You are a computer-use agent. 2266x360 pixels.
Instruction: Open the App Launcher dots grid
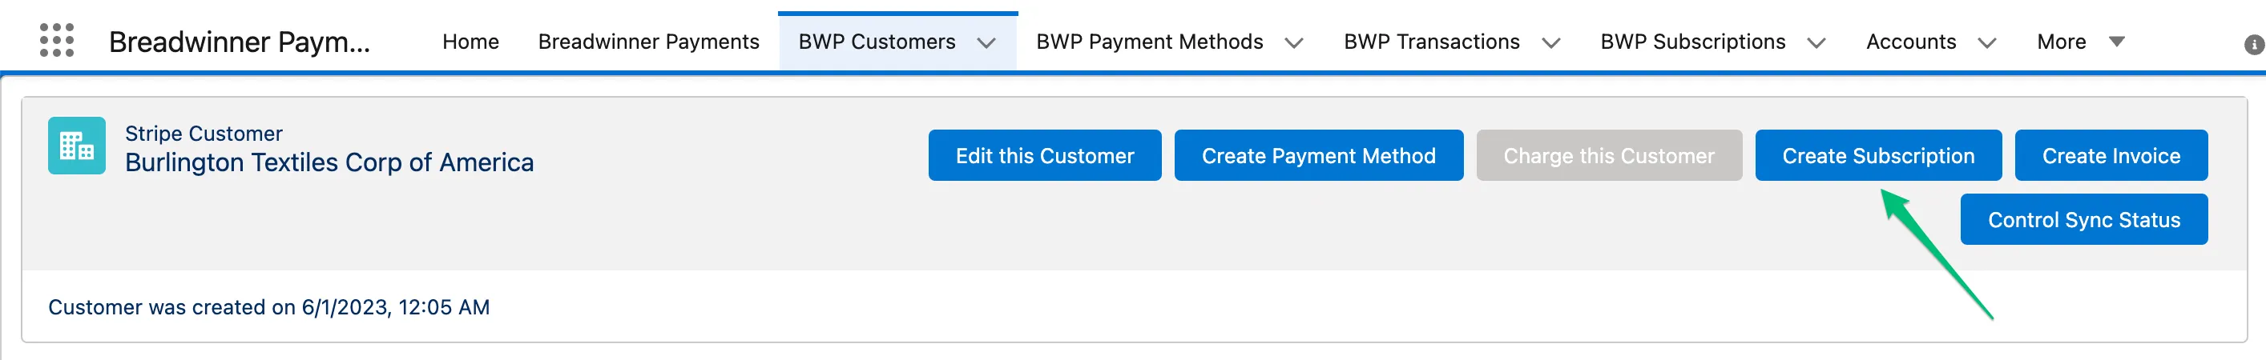point(57,40)
